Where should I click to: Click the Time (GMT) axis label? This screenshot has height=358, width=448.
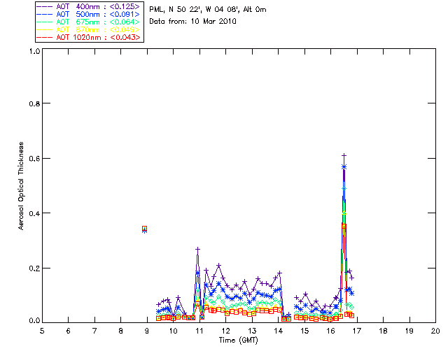(239, 341)
